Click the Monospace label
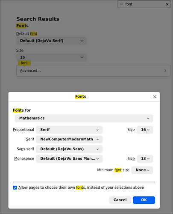Image resolution: width=173 pixels, height=214 pixels. (x=24, y=159)
